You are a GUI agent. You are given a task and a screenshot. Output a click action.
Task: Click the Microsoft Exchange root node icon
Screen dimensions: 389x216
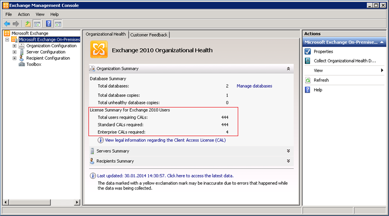[x=7, y=33]
